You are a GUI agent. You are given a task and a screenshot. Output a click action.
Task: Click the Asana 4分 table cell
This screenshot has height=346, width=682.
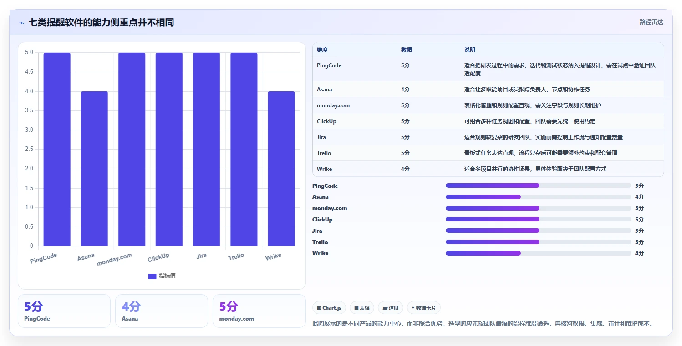(x=405, y=90)
